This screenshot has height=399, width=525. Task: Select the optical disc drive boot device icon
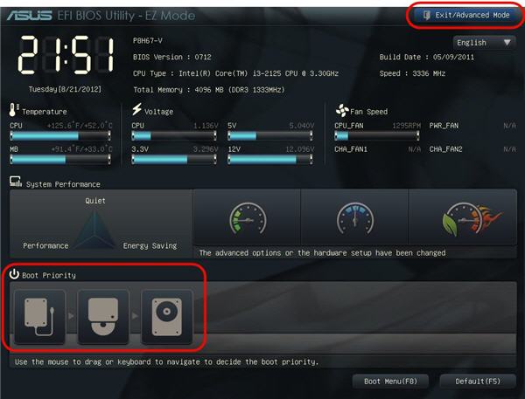[x=103, y=316]
